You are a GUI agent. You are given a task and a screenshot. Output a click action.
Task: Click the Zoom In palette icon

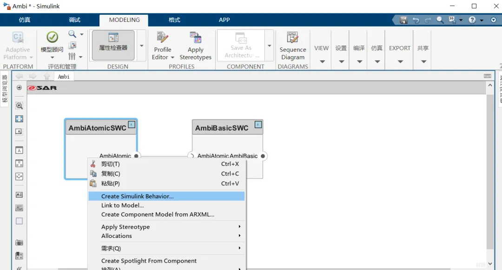(19, 105)
